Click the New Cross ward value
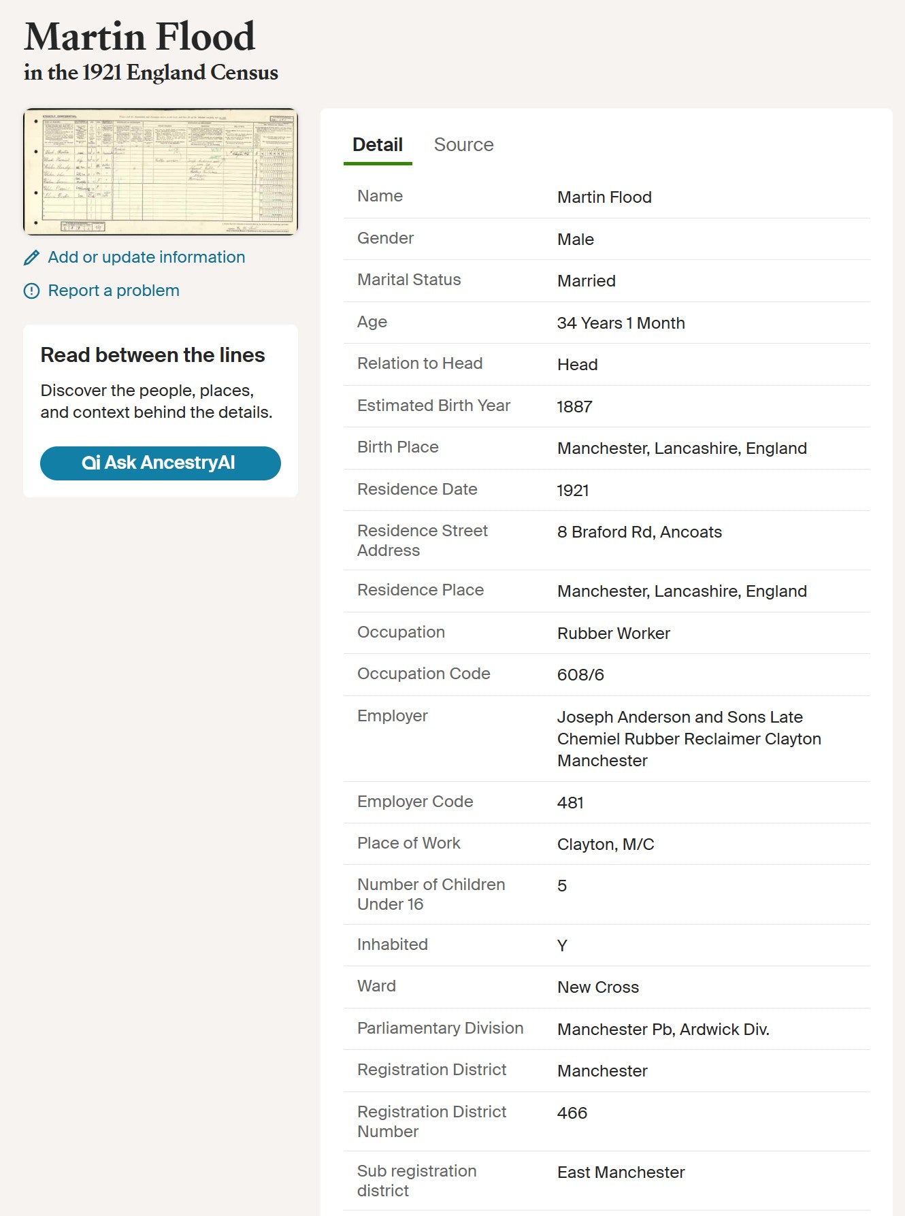The width and height of the screenshot is (905, 1216). click(x=598, y=987)
